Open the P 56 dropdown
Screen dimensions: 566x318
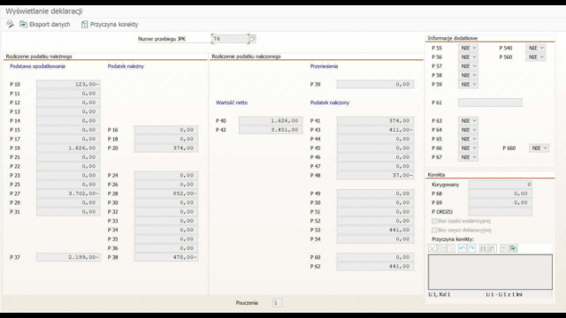pyautogui.click(x=468, y=57)
